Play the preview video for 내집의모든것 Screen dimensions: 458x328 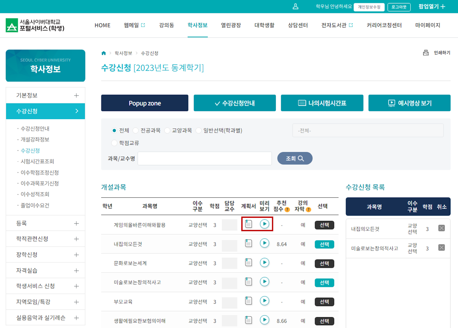[x=264, y=243]
